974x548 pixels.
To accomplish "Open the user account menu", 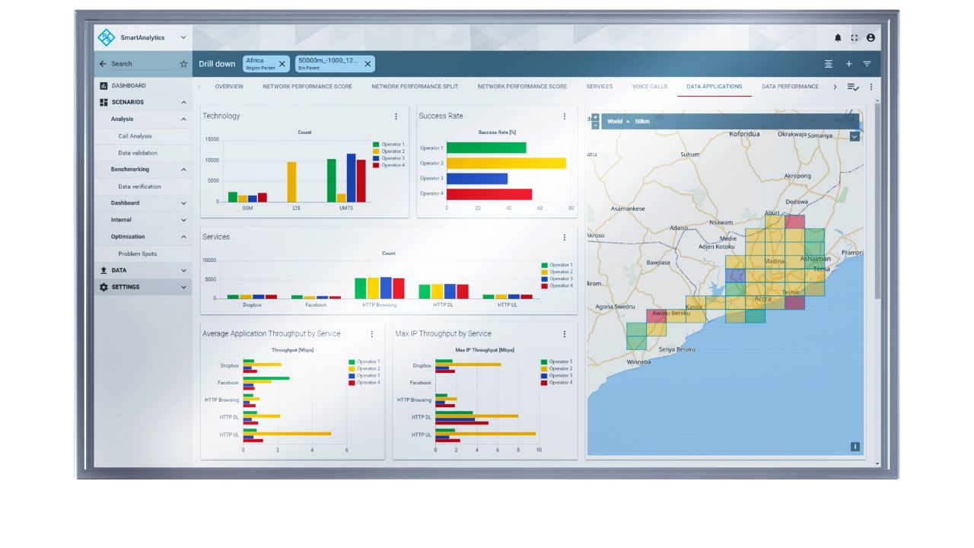I will (871, 37).
